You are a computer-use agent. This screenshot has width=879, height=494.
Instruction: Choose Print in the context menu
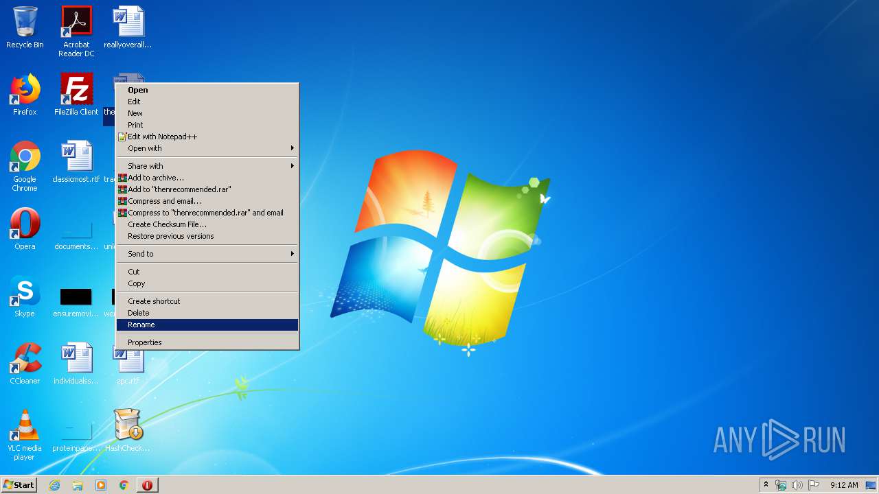point(207,125)
